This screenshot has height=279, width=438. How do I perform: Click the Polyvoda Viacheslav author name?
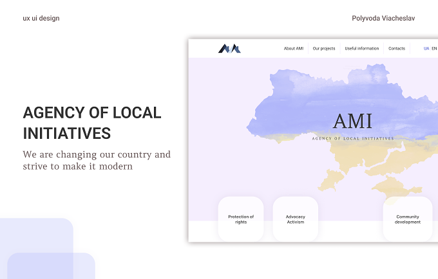pos(383,19)
